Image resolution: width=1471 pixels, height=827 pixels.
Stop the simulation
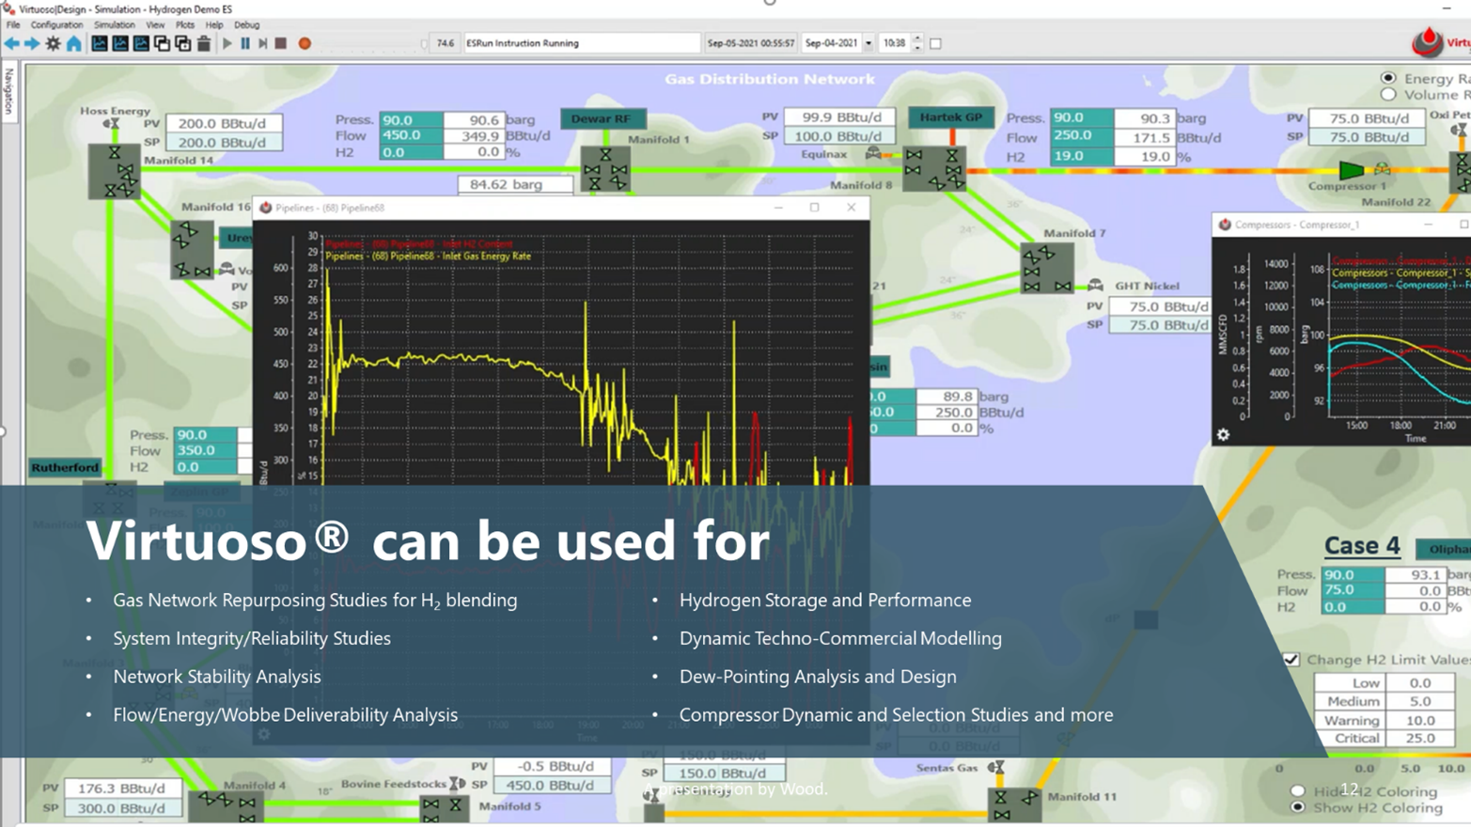[x=280, y=43]
